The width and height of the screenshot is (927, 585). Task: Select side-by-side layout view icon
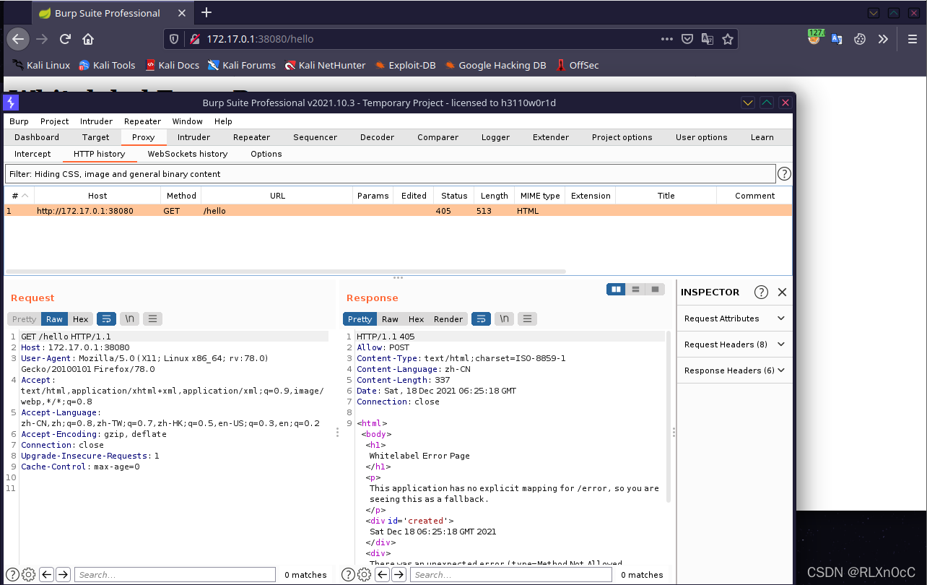[x=616, y=289]
